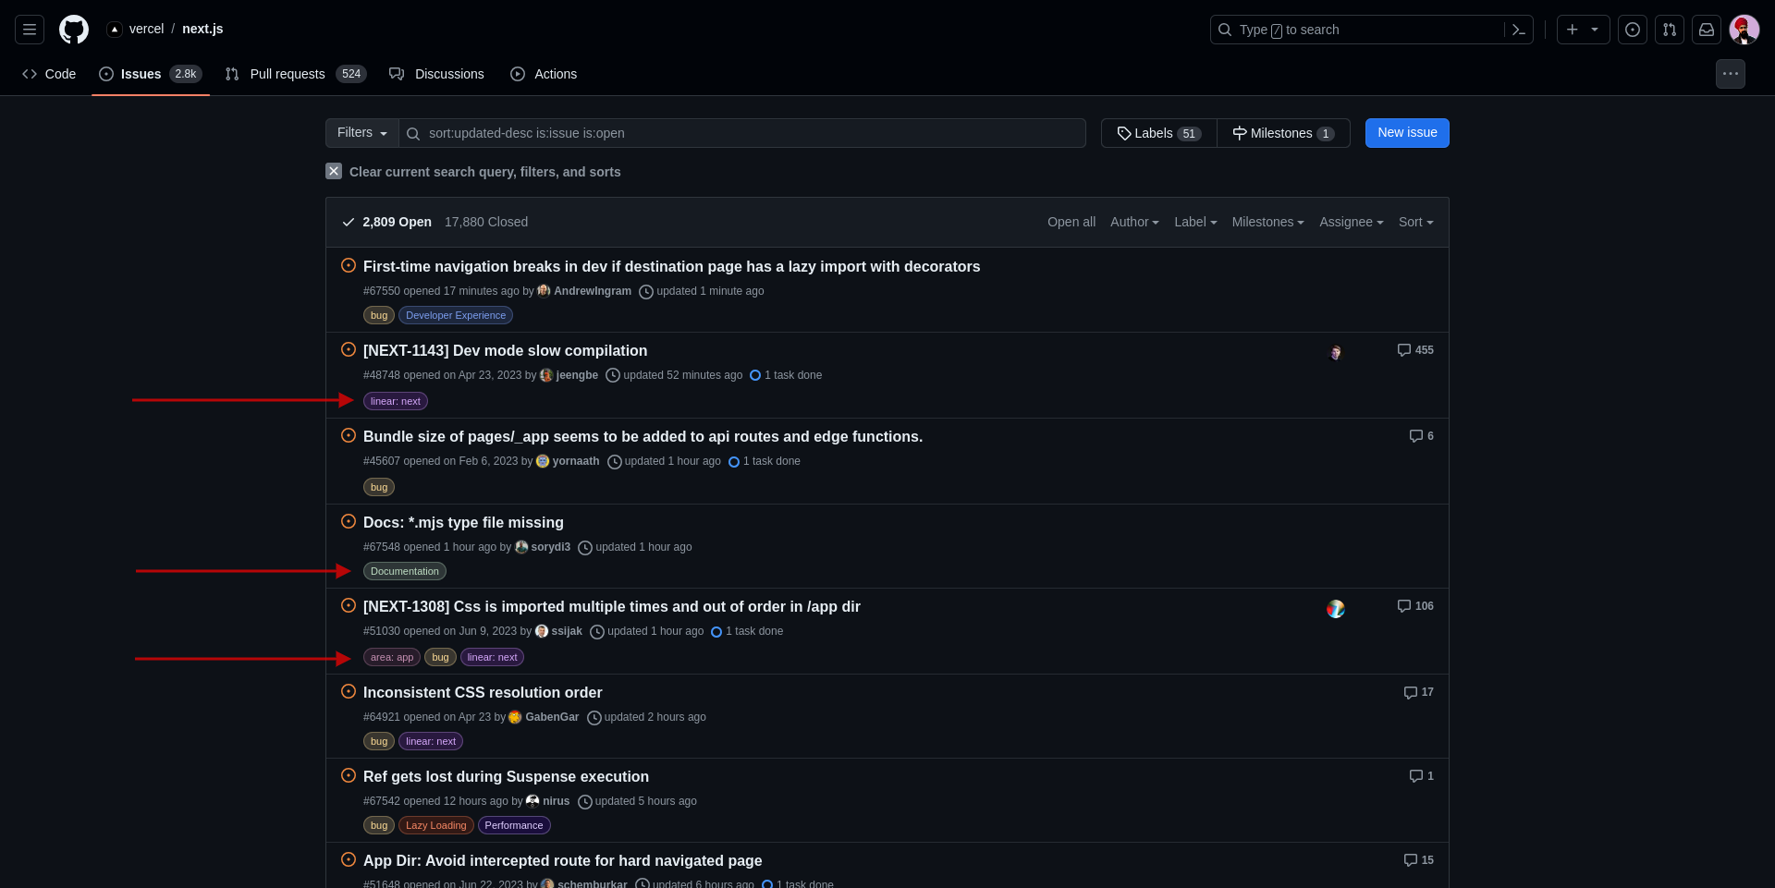This screenshot has width=1775, height=888.
Task: View 15 comments on App Dir issue
Action: [x=1419, y=860]
